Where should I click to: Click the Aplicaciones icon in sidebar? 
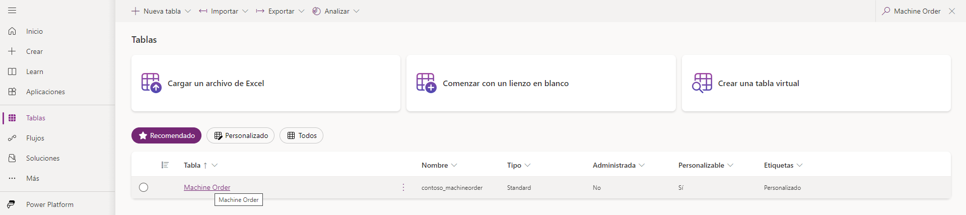tap(12, 92)
